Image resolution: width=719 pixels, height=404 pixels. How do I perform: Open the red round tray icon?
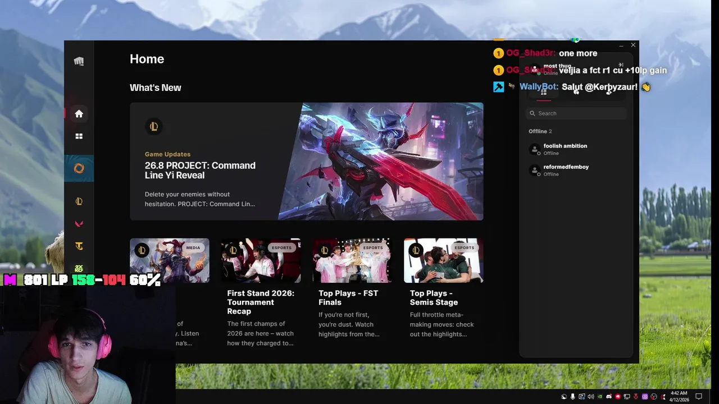tap(618, 397)
